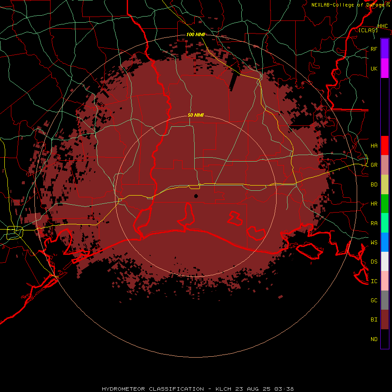Click the GC legend label
The width and height of the screenshot is (392, 392).
tap(374, 300)
